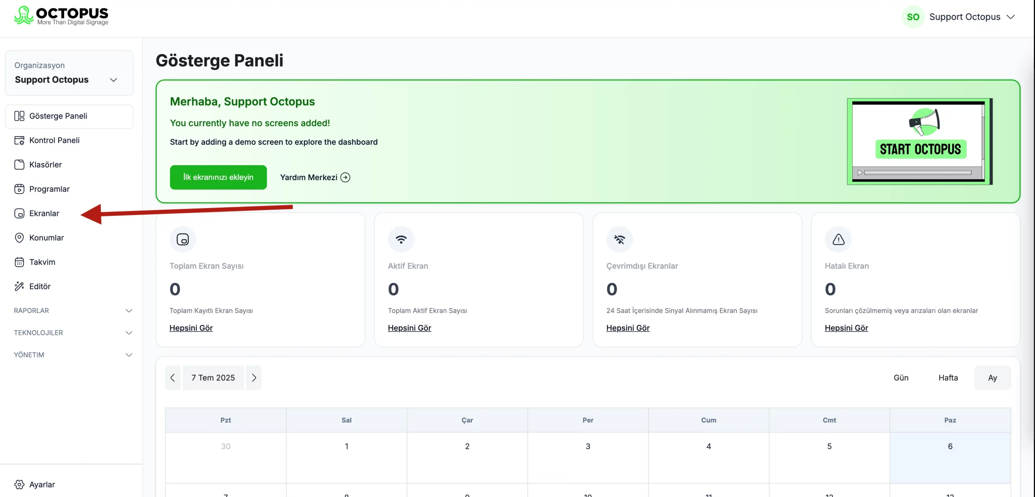Click the Takvim calendar icon
The width and height of the screenshot is (1035, 497).
tap(19, 262)
